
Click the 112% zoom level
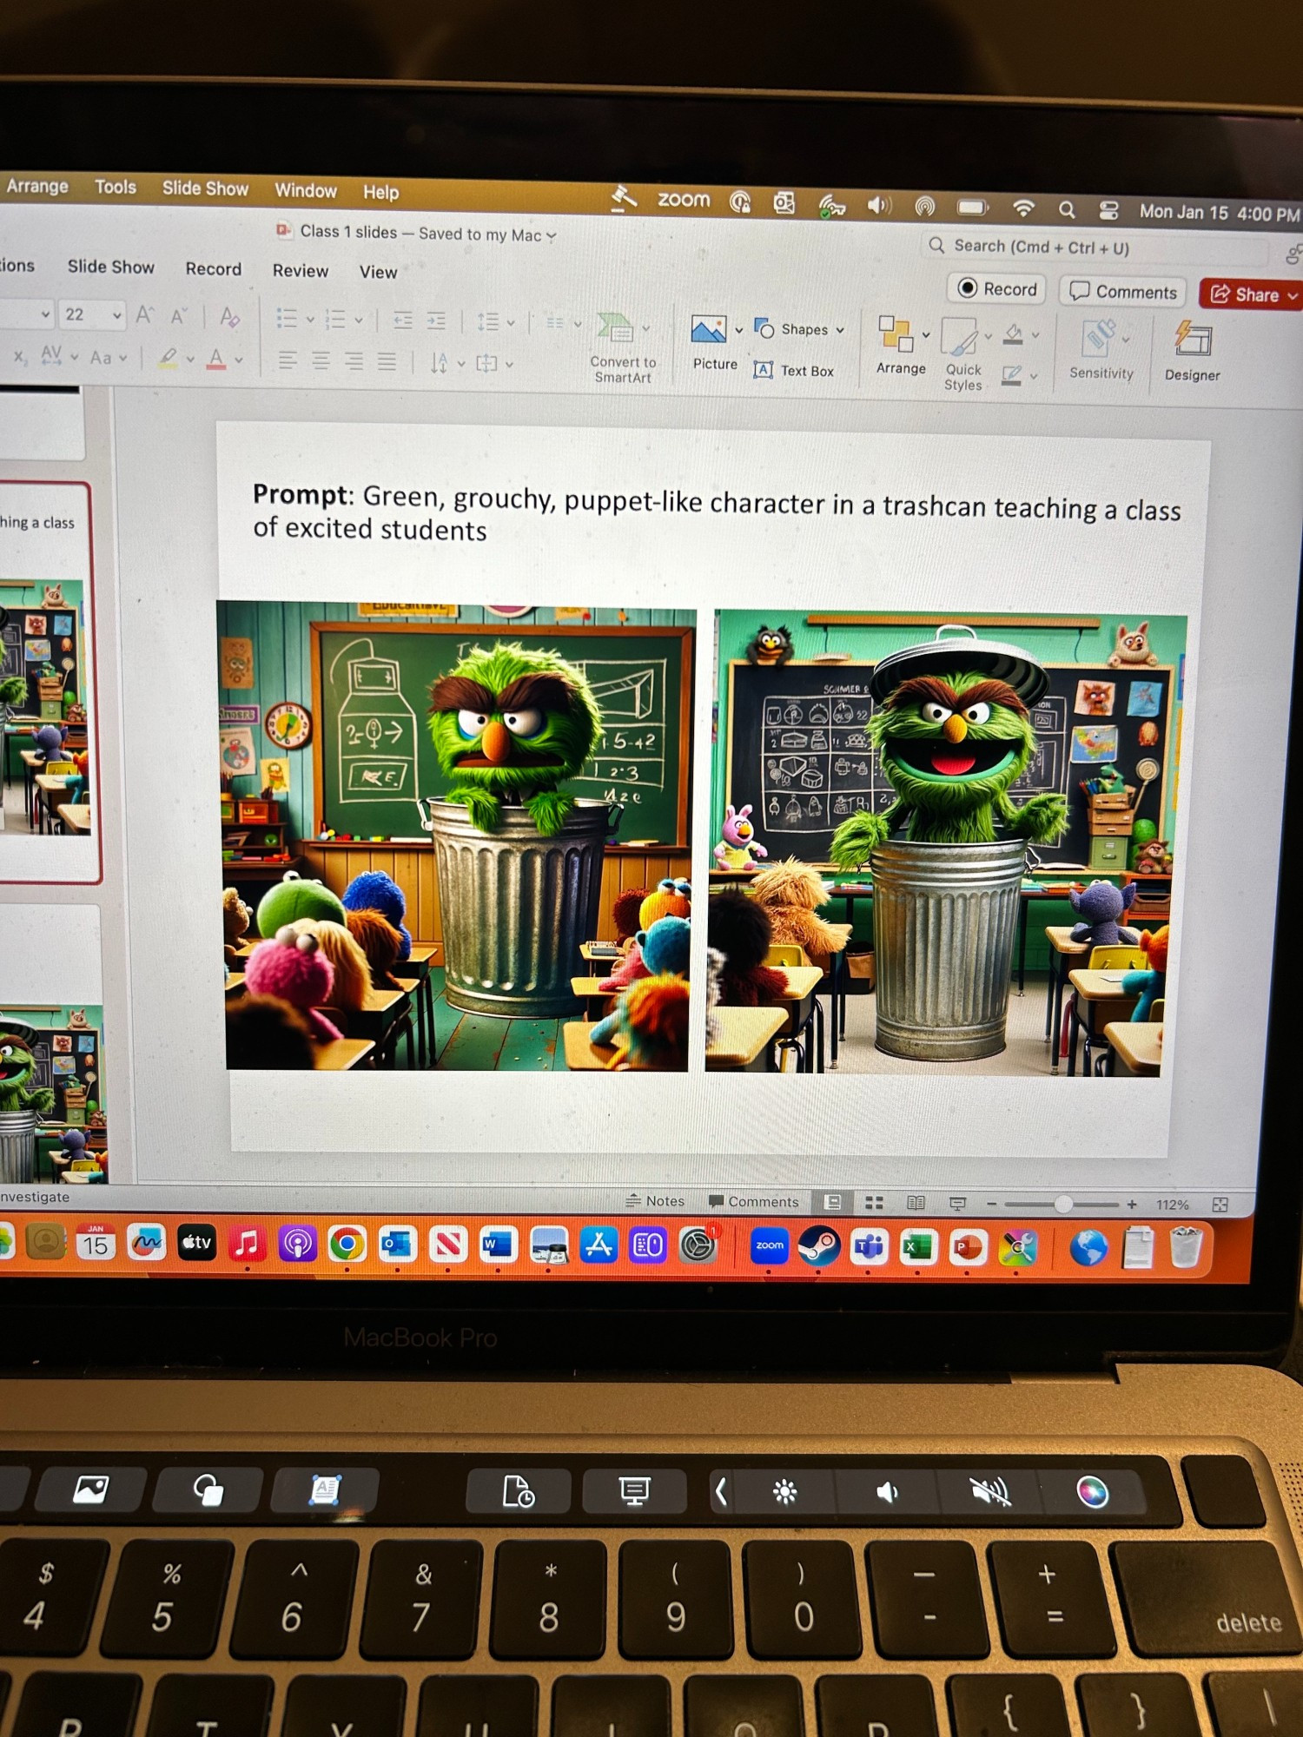tap(1172, 1205)
